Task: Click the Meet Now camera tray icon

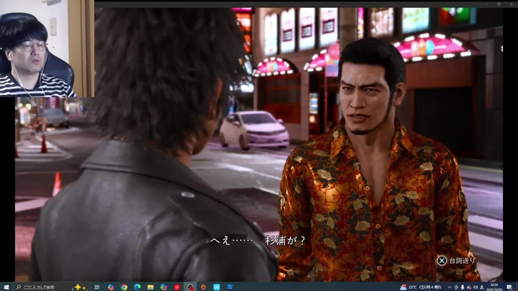Action: 456,287
